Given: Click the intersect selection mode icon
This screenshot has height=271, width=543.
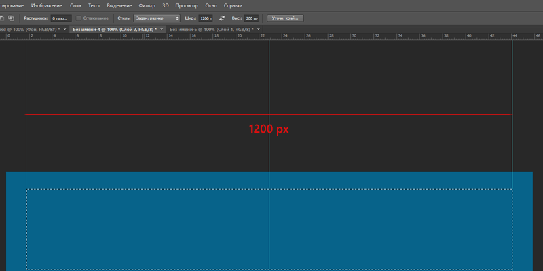Looking at the screenshot, I should tap(12, 18).
